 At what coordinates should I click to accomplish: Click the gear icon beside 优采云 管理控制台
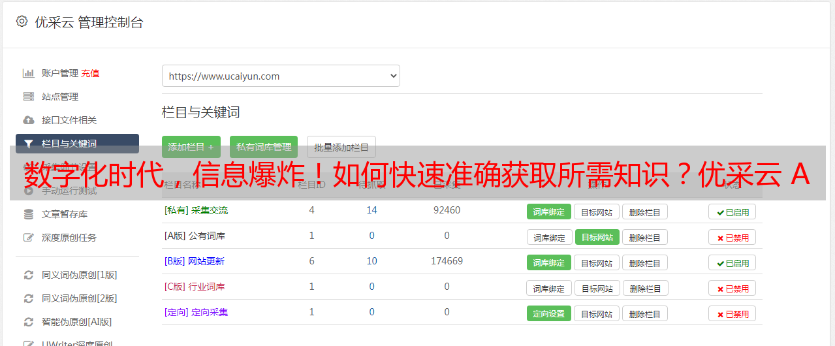point(22,22)
